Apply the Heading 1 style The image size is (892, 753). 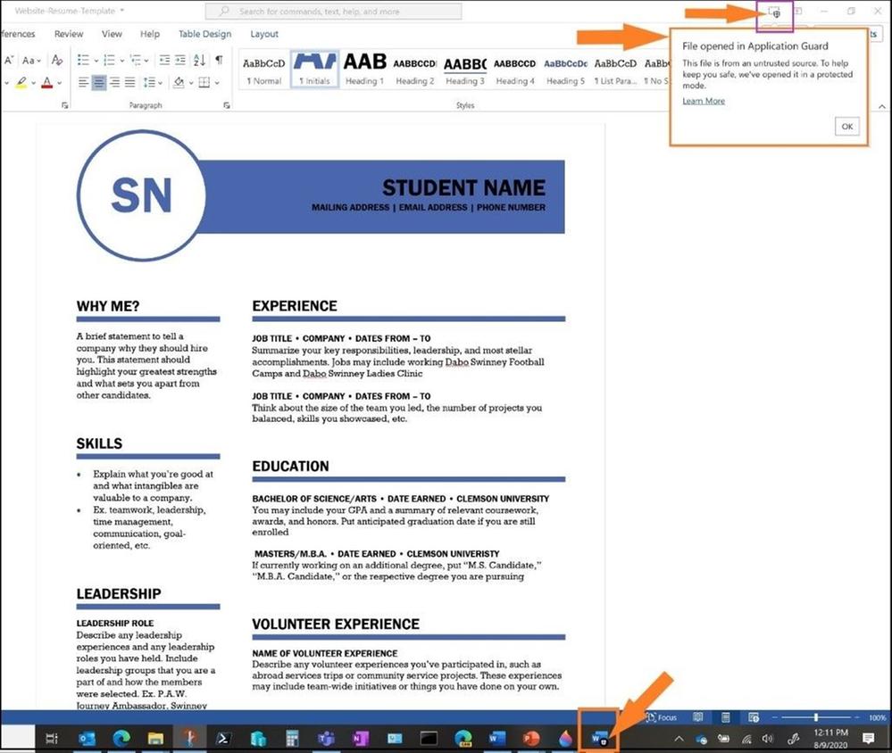point(364,70)
